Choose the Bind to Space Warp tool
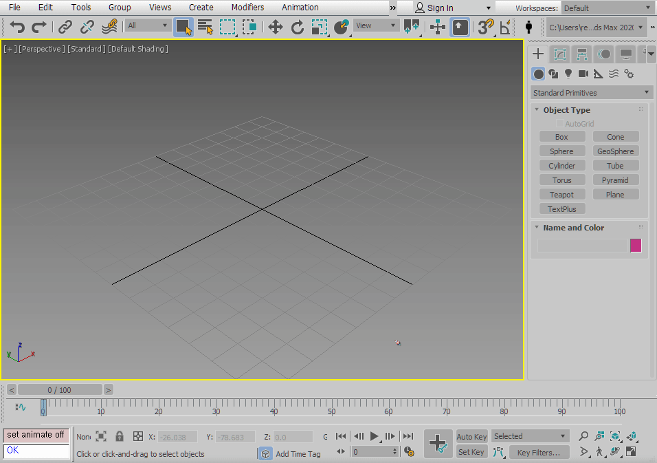 [x=109, y=28]
